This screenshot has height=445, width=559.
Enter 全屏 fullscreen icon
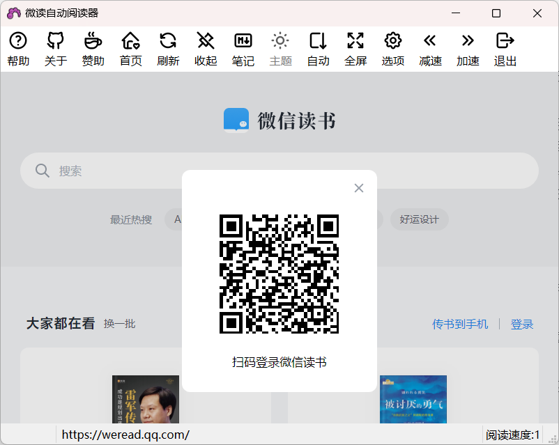point(355,47)
